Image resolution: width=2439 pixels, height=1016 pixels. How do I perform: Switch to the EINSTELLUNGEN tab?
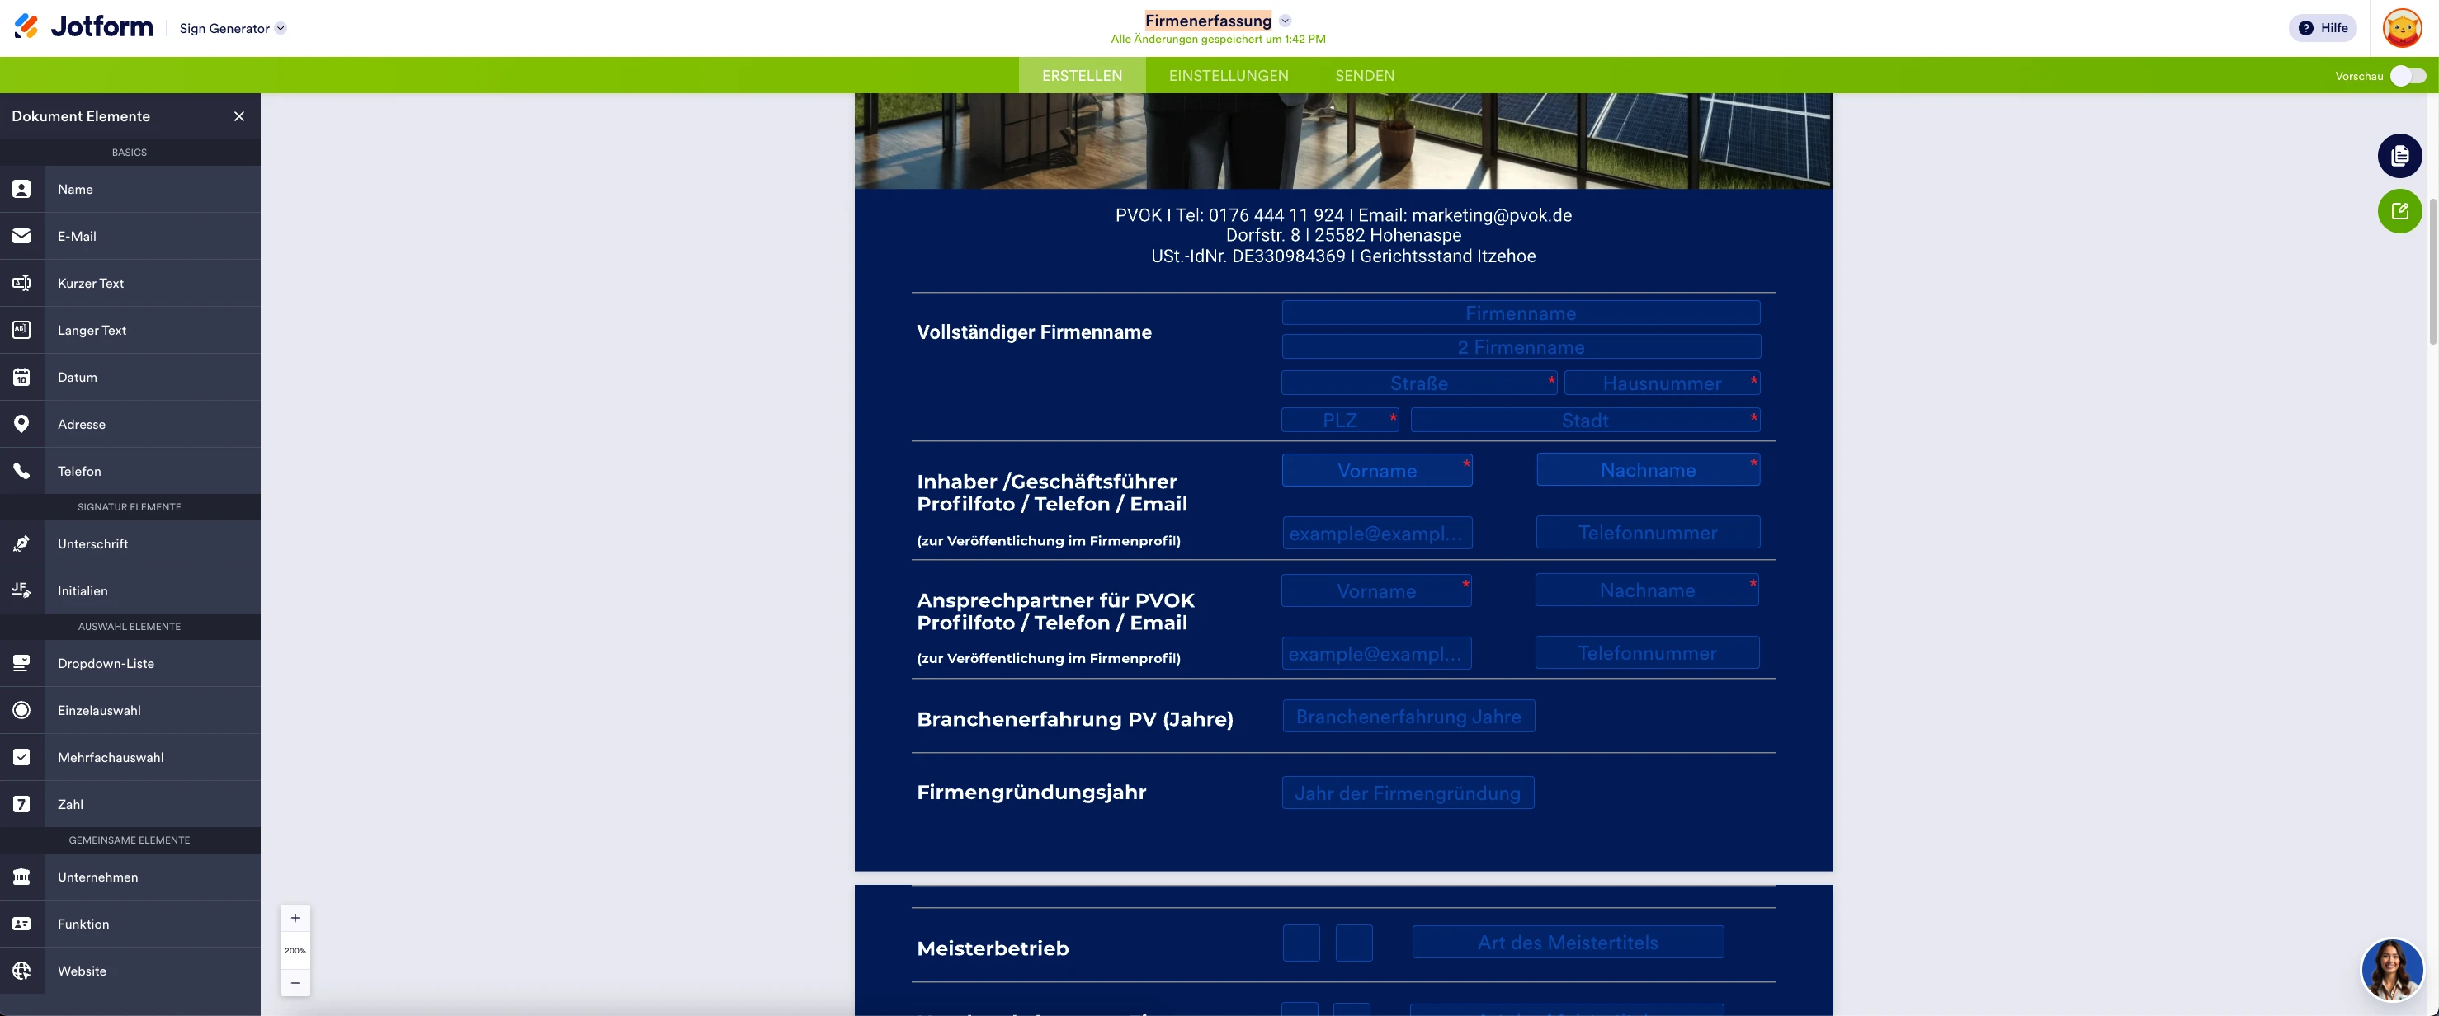point(1228,75)
